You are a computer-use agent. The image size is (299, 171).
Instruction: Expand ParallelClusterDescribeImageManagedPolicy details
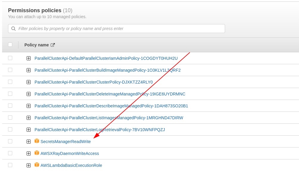tap(29, 106)
